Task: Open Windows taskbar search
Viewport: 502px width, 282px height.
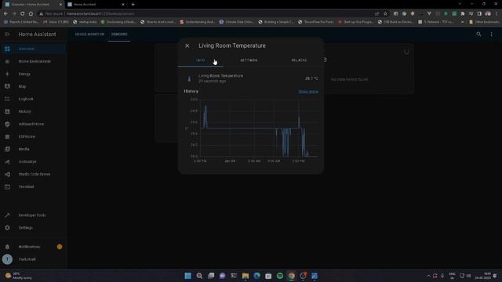Action: coord(199,276)
